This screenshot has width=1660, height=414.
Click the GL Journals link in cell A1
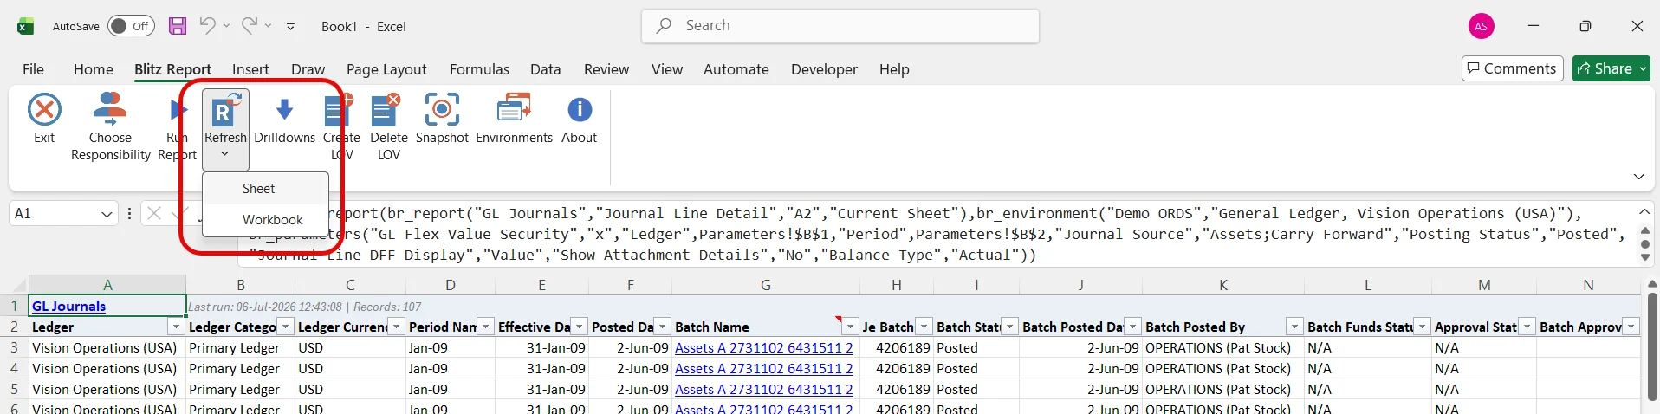69,307
